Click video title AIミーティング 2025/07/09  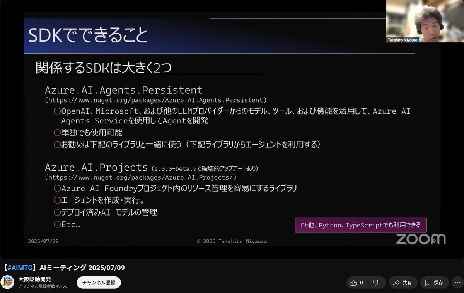pos(82,268)
